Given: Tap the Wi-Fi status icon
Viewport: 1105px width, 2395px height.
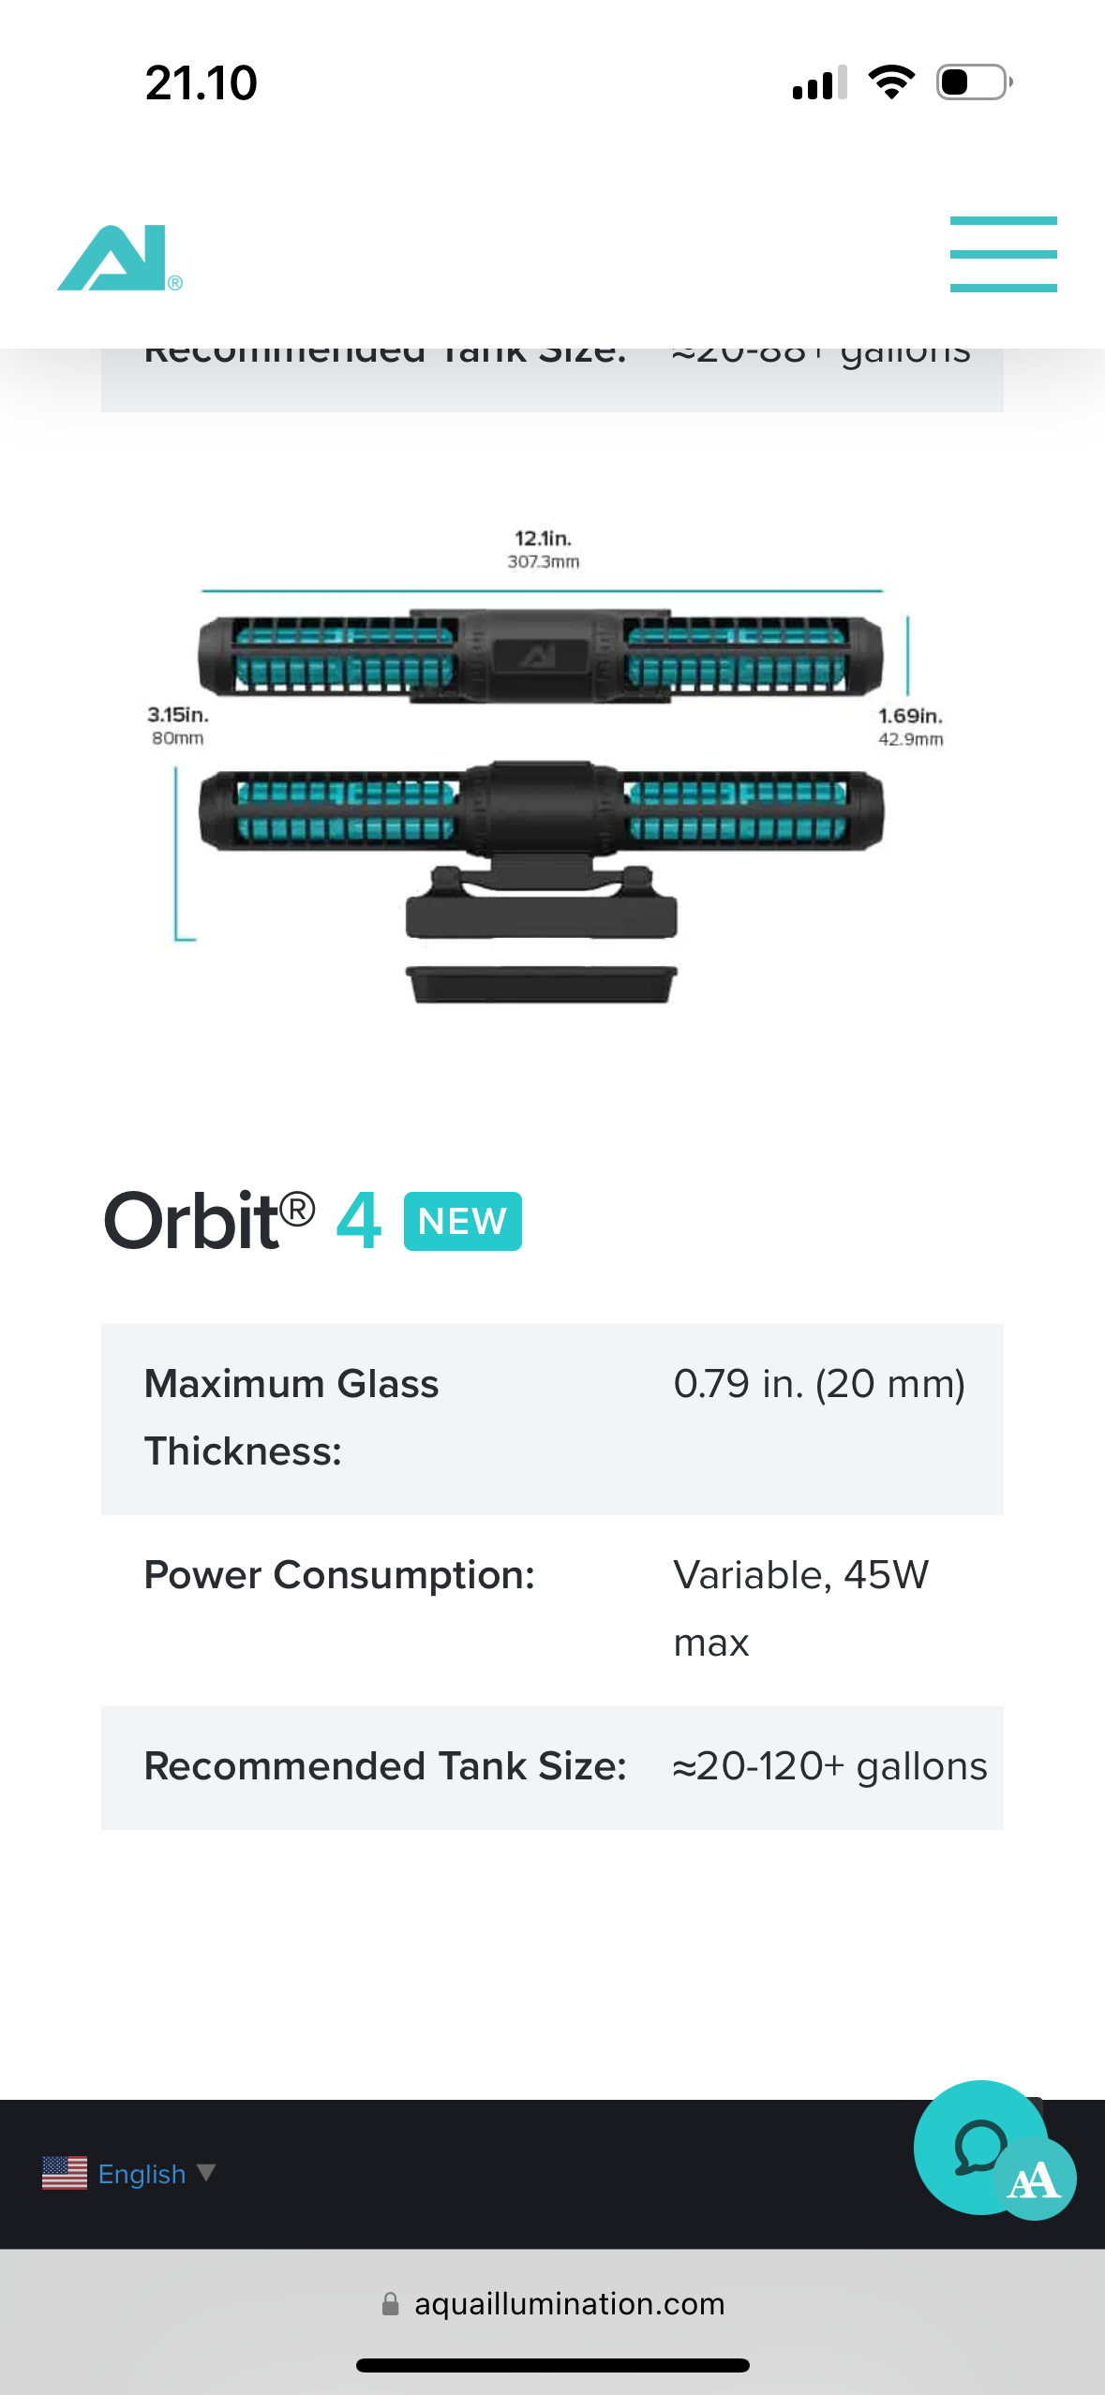Looking at the screenshot, I should 891,82.
